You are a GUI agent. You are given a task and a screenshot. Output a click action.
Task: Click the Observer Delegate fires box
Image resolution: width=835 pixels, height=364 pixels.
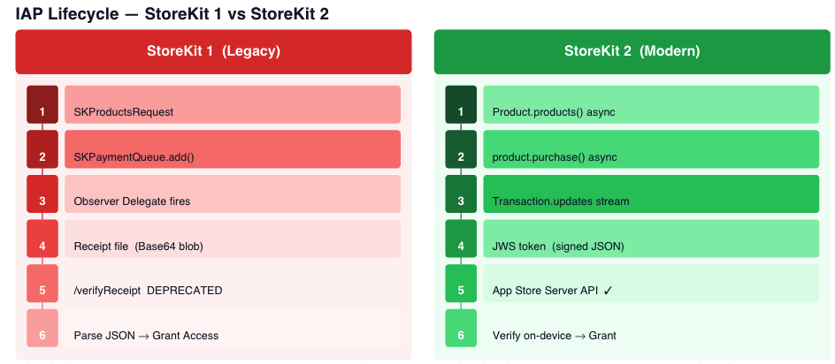tap(233, 193)
